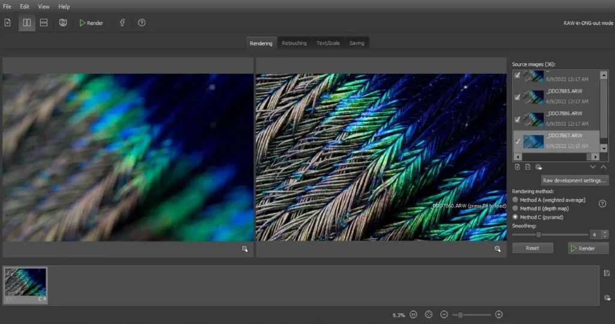Open the Retouching tab
Image resolution: width=615 pixels, height=324 pixels.
(x=294, y=43)
